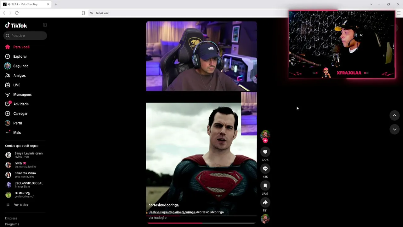Seek on the video progress bar
Screen dimensions: 403x227
(201, 223)
